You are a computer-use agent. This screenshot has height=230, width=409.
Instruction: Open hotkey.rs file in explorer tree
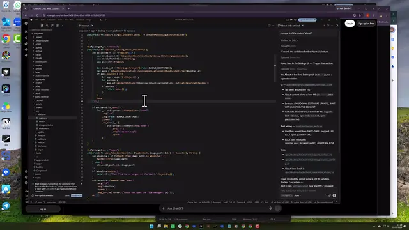pos(41,139)
